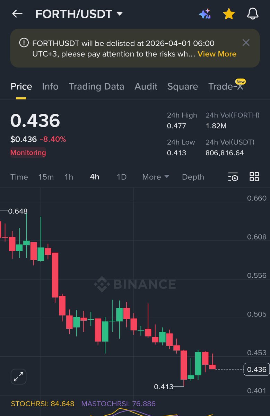The width and height of the screenshot is (270, 416).
Task: Tap the red Monitoring tag
Action: [28, 153]
